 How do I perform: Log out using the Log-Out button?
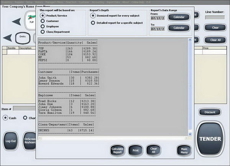(11, 141)
